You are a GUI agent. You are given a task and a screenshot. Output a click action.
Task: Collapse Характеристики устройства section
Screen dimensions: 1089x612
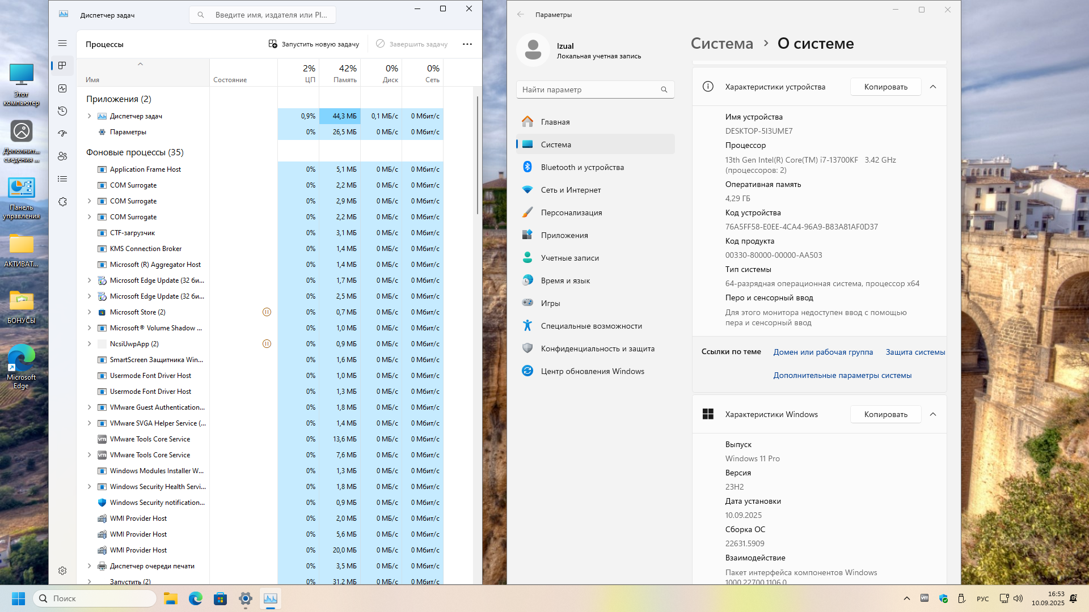click(x=933, y=87)
